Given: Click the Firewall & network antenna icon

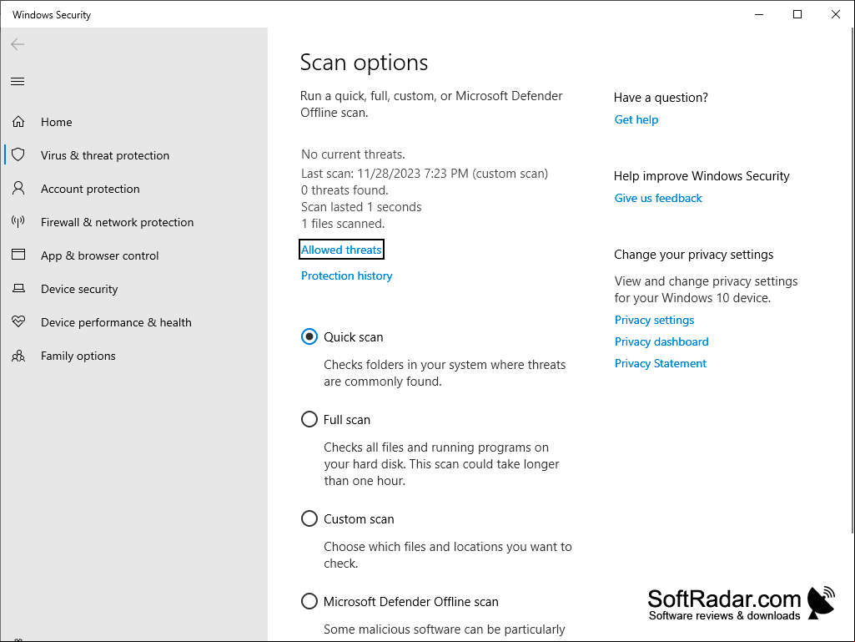Looking at the screenshot, I should [18, 221].
